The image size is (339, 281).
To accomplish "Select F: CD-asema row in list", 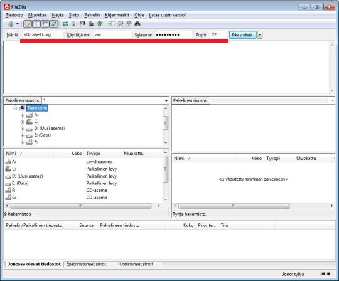I will [x=83, y=190].
